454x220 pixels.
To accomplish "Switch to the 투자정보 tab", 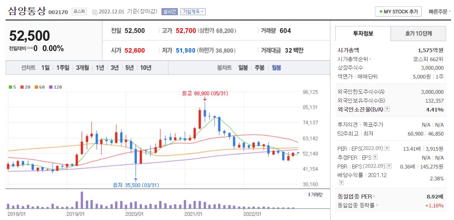I will point(363,33).
